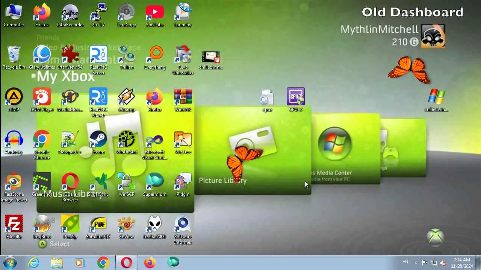Open Microsoft Visual Studio shortcut
The image size is (481, 270).
155,145
